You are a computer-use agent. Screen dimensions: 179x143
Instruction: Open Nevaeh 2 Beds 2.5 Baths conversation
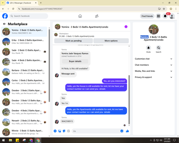[x=24, y=122]
